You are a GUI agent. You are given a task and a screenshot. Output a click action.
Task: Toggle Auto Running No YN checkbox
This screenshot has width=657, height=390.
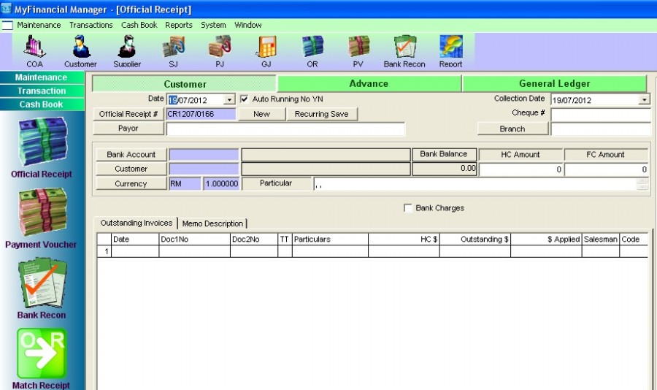(245, 99)
